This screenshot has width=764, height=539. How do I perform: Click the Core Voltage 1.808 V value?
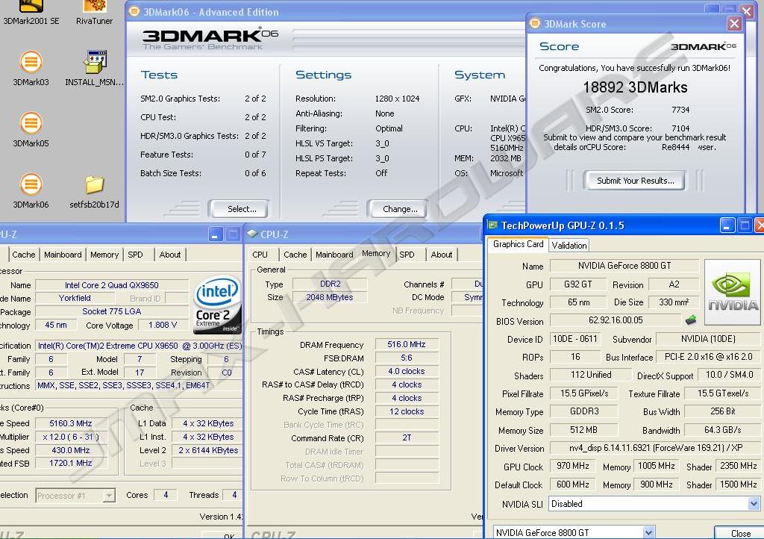[163, 325]
